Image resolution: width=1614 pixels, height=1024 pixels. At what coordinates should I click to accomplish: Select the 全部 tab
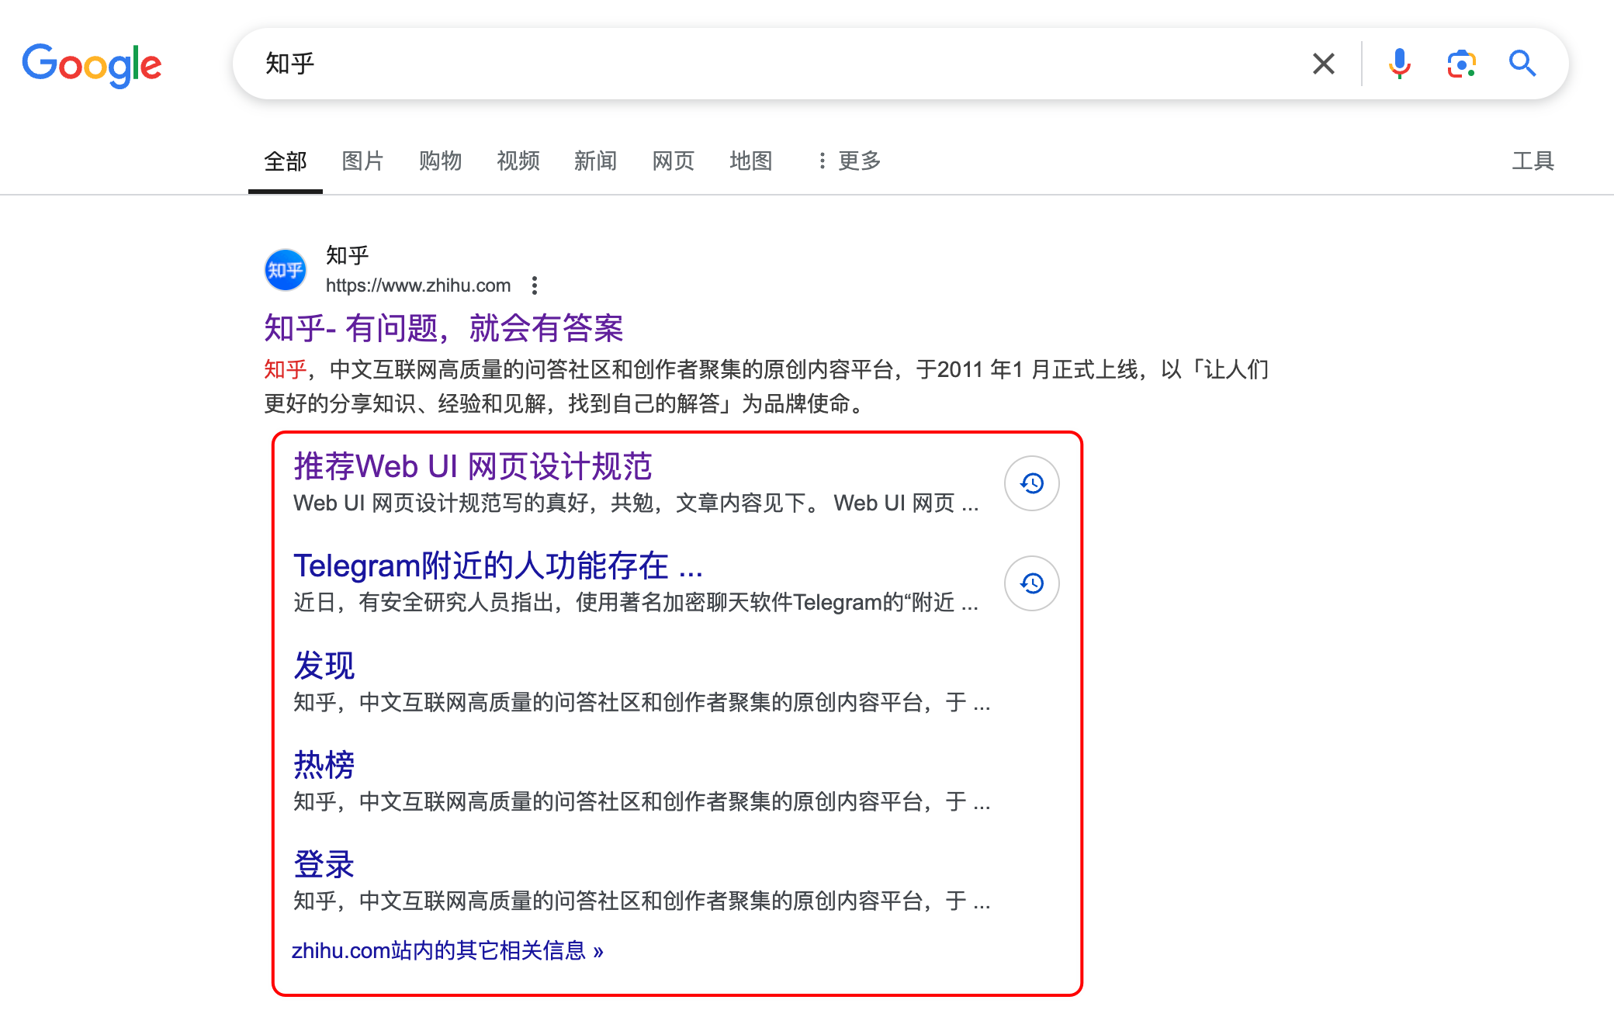(286, 161)
